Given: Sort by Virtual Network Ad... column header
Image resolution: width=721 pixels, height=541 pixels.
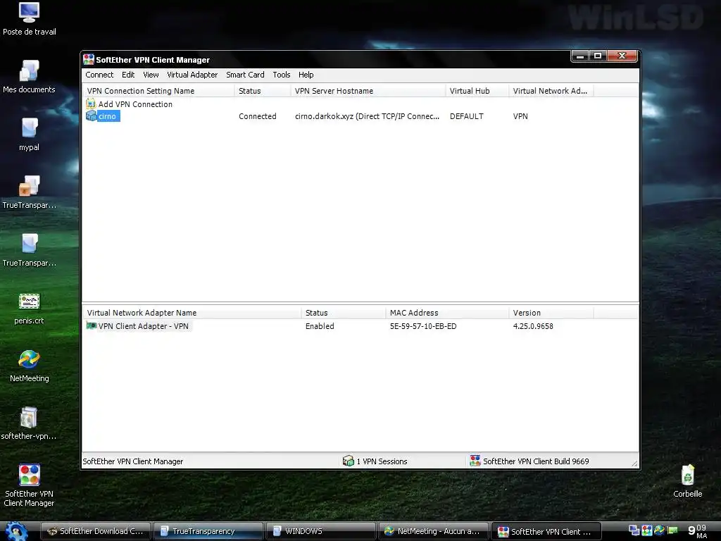Looking at the screenshot, I should tap(551, 91).
